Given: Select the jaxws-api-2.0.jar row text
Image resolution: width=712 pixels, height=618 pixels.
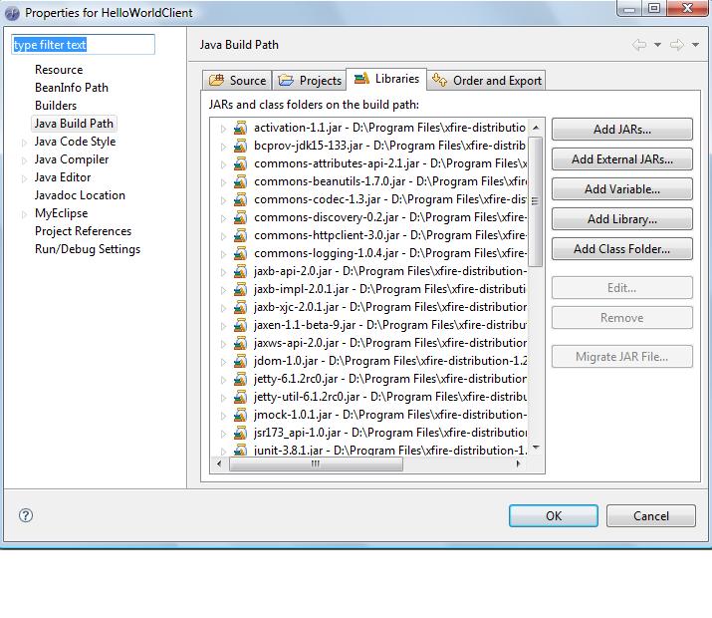Looking at the screenshot, I should click(390, 343).
